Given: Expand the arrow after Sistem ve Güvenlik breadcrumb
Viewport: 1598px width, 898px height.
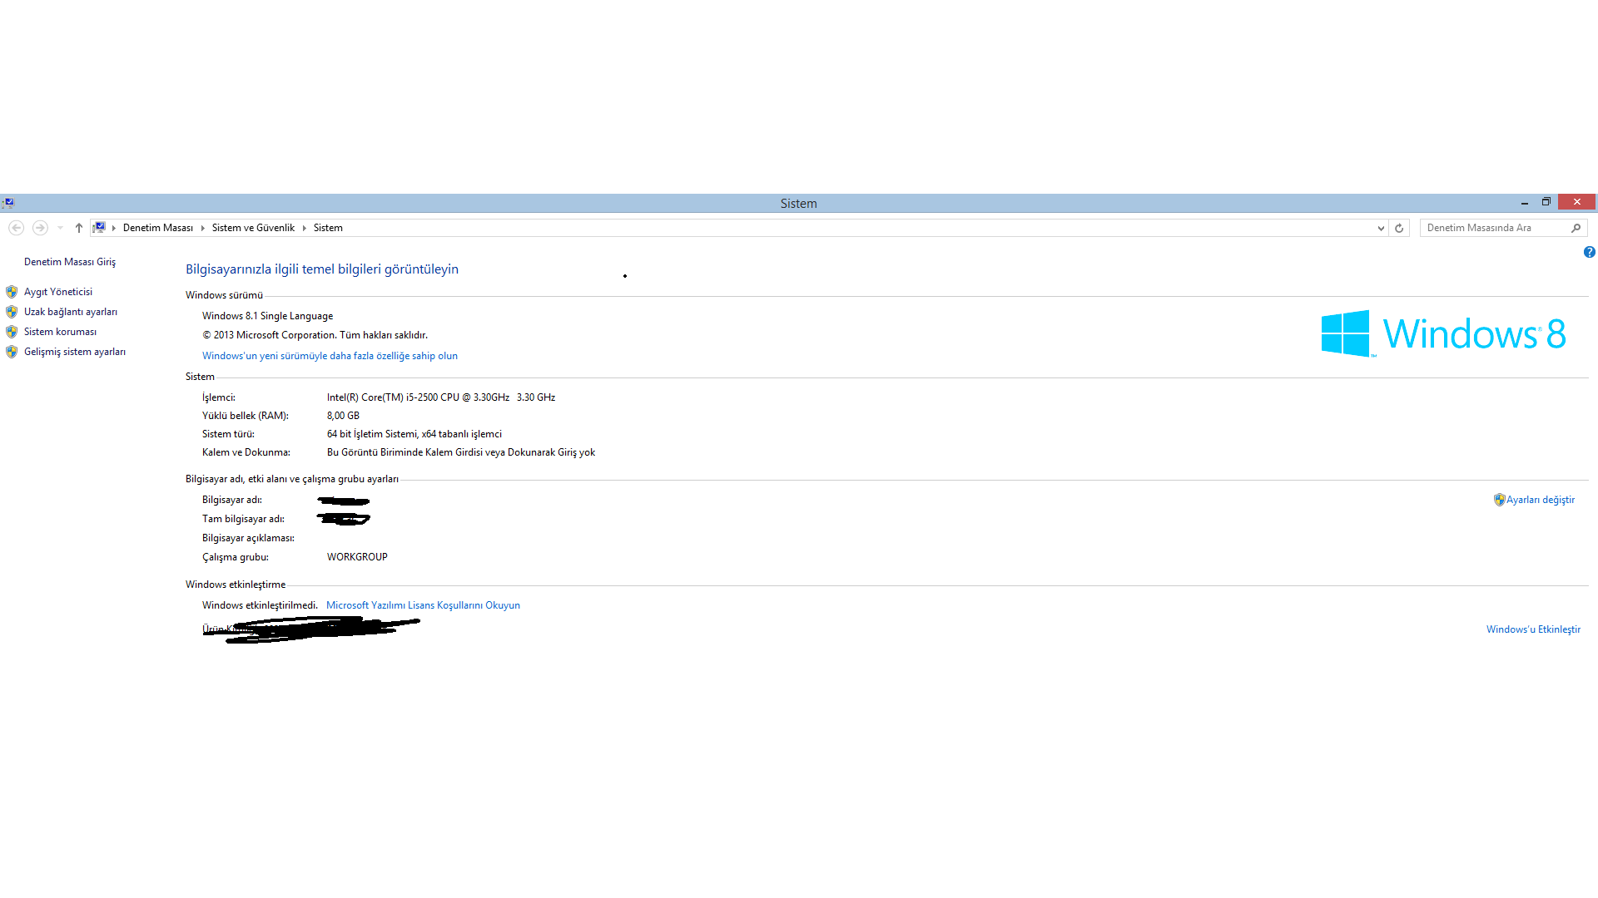Looking at the screenshot, I should coord(304,228).
